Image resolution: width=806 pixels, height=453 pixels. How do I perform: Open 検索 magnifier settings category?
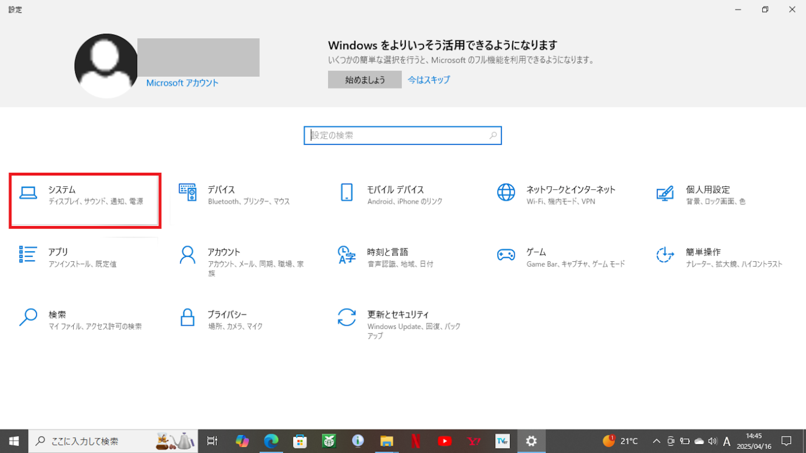point(28,317)
